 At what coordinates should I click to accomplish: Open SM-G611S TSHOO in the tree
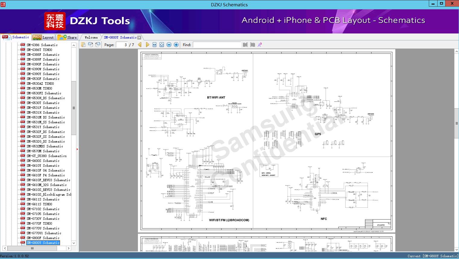(x=39, y=204)
